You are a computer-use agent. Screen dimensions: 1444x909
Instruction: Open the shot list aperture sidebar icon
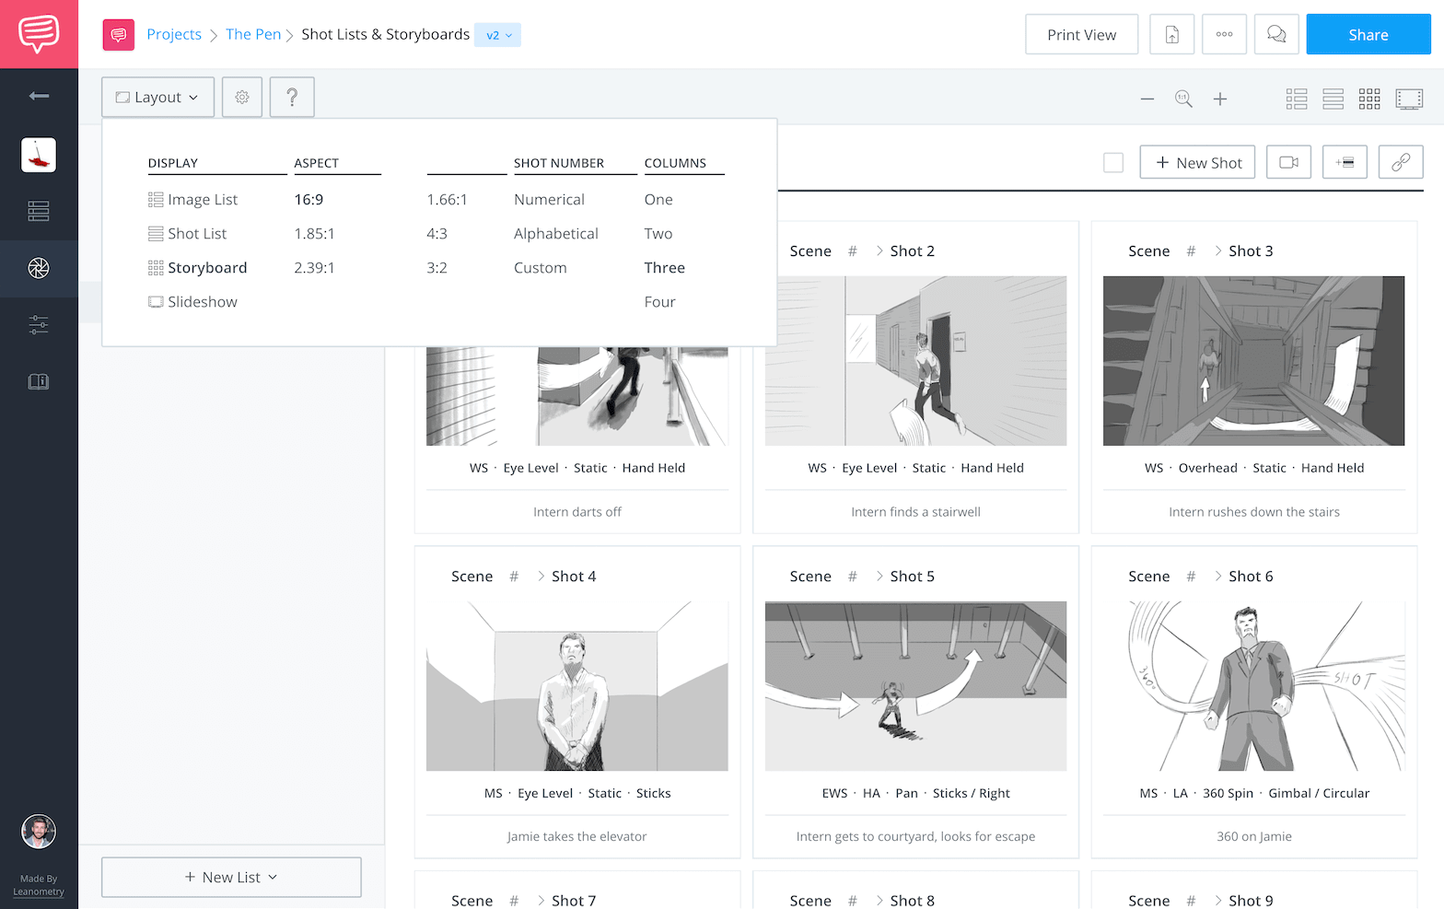(x=39, y=268)
